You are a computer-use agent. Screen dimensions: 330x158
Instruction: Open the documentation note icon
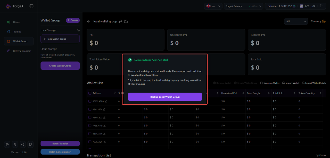point(30,144)
